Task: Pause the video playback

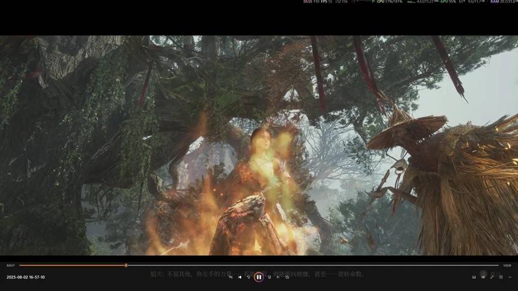Action: [x=259, y=277]
